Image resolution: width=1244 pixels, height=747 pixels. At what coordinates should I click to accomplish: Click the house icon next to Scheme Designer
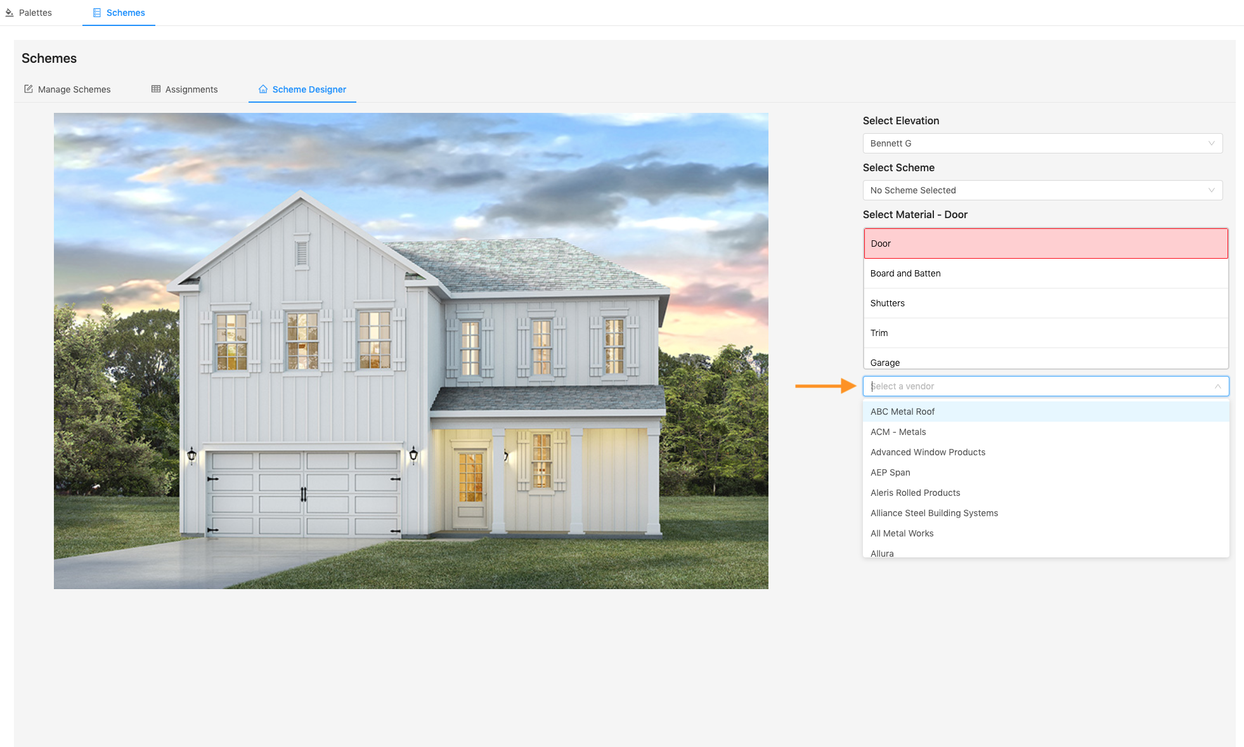[x=263, y=89]
